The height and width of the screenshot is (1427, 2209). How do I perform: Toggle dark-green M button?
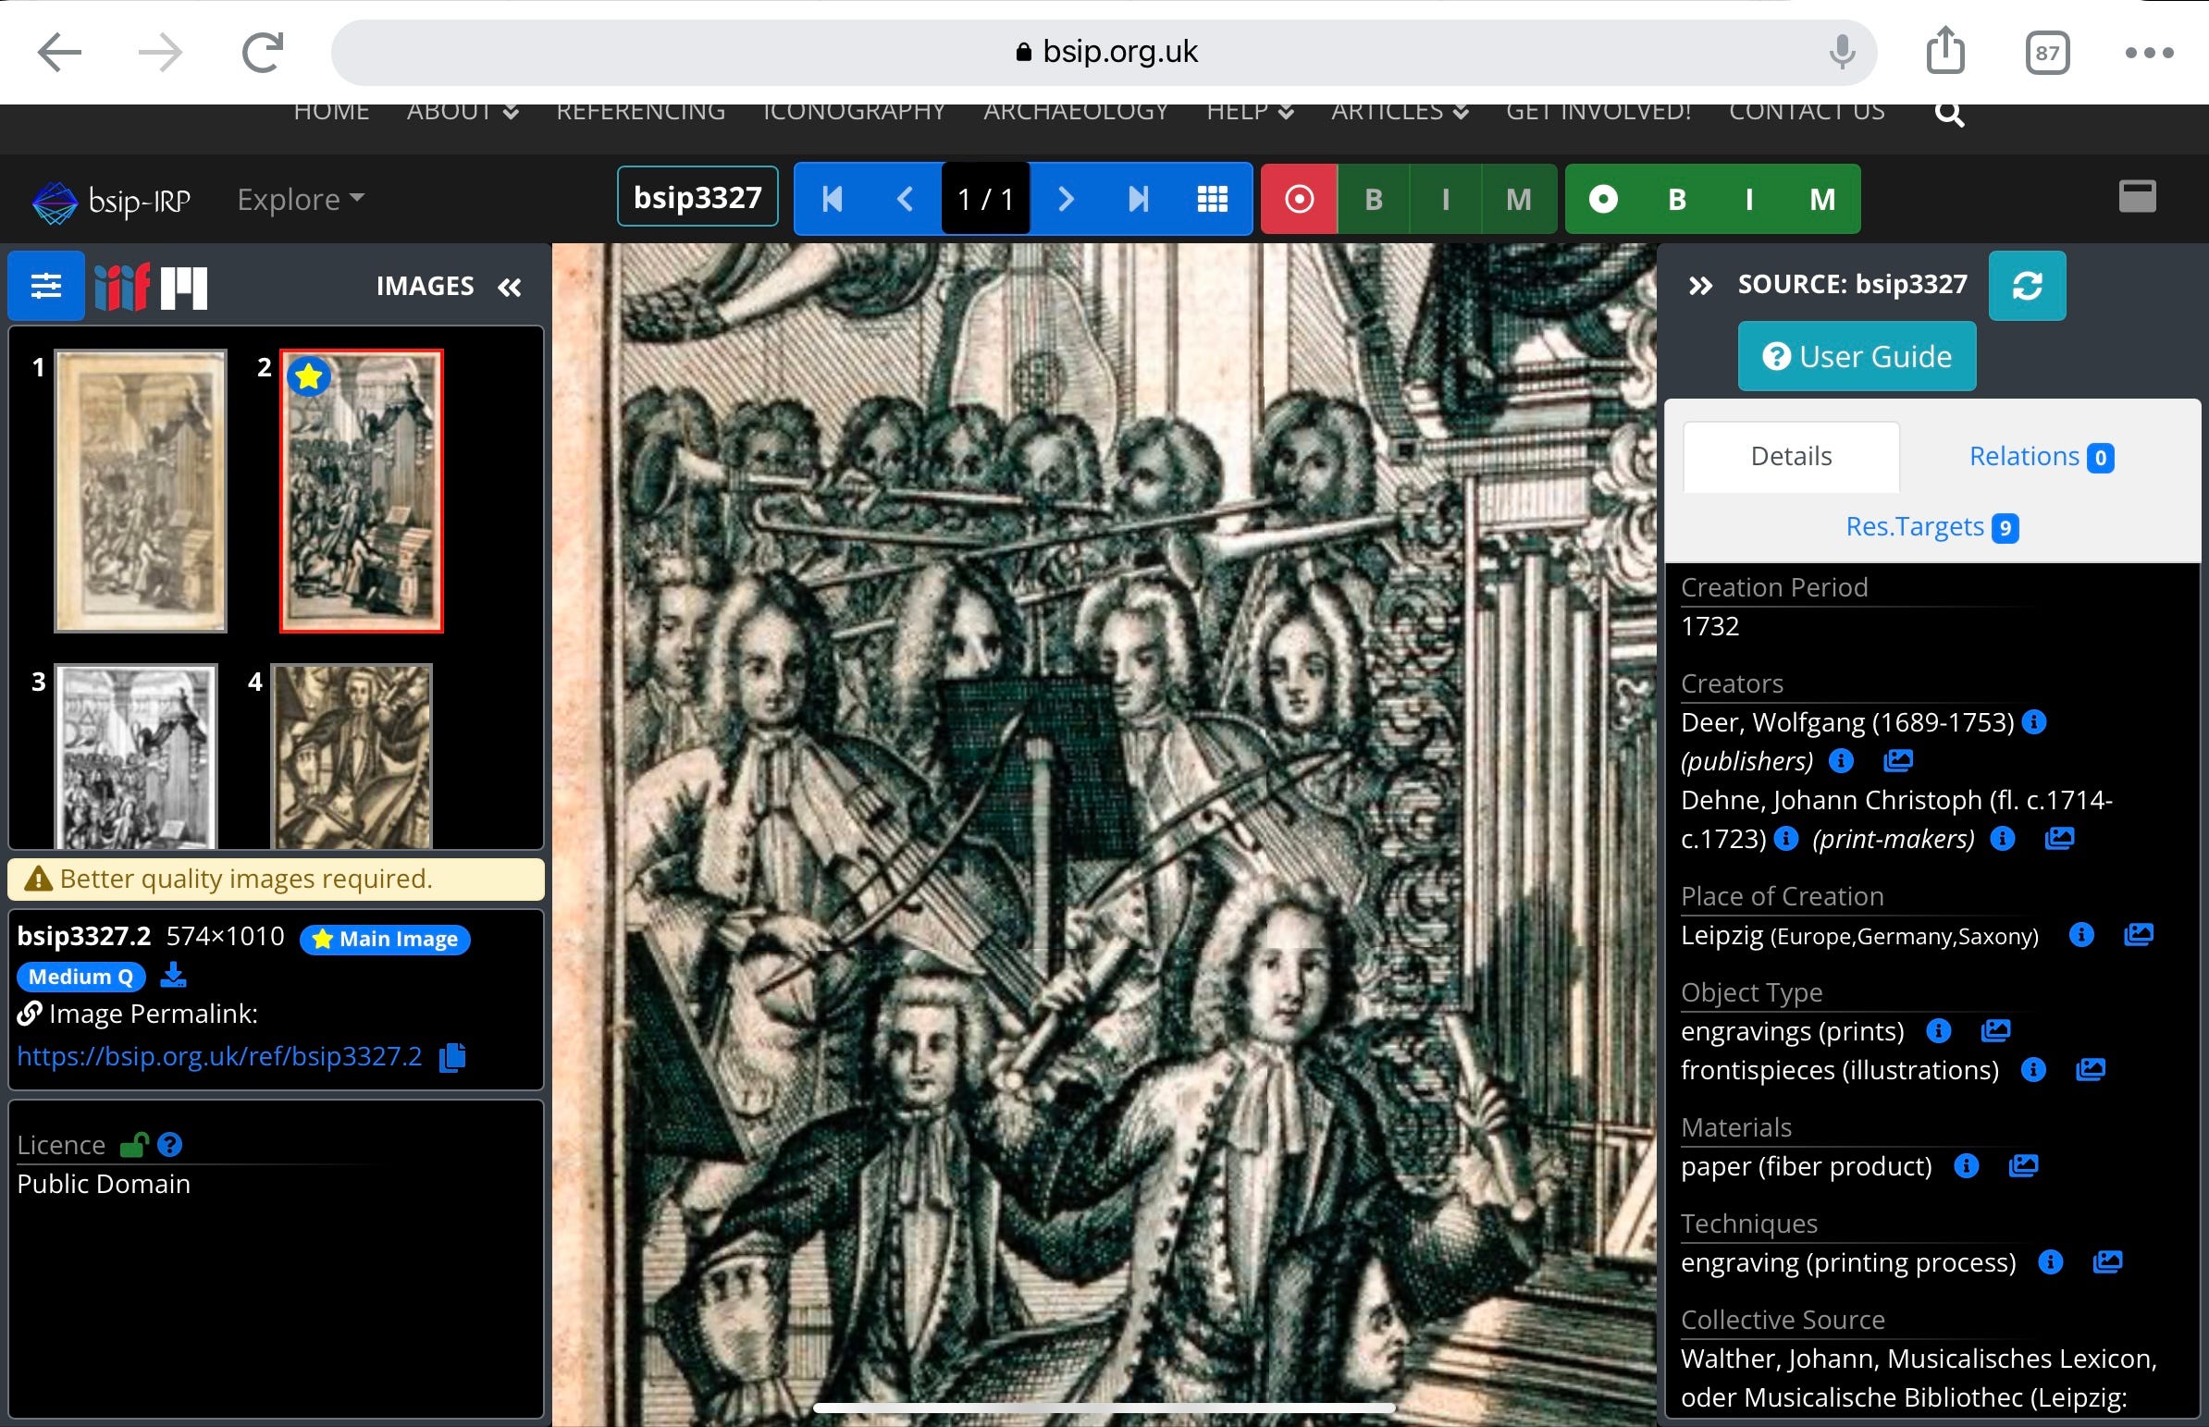[x=1519, y=199]
